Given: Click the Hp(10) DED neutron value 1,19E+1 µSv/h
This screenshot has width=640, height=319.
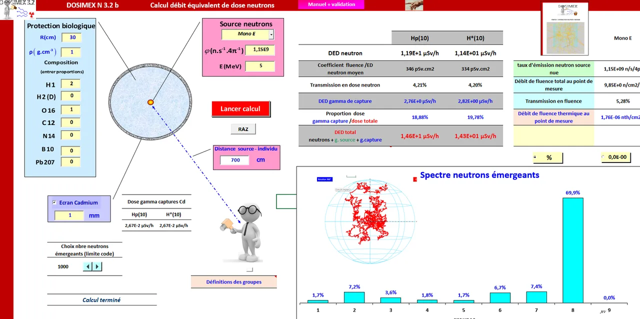Looking at the screenshot, I should click(x=419, y=53).
